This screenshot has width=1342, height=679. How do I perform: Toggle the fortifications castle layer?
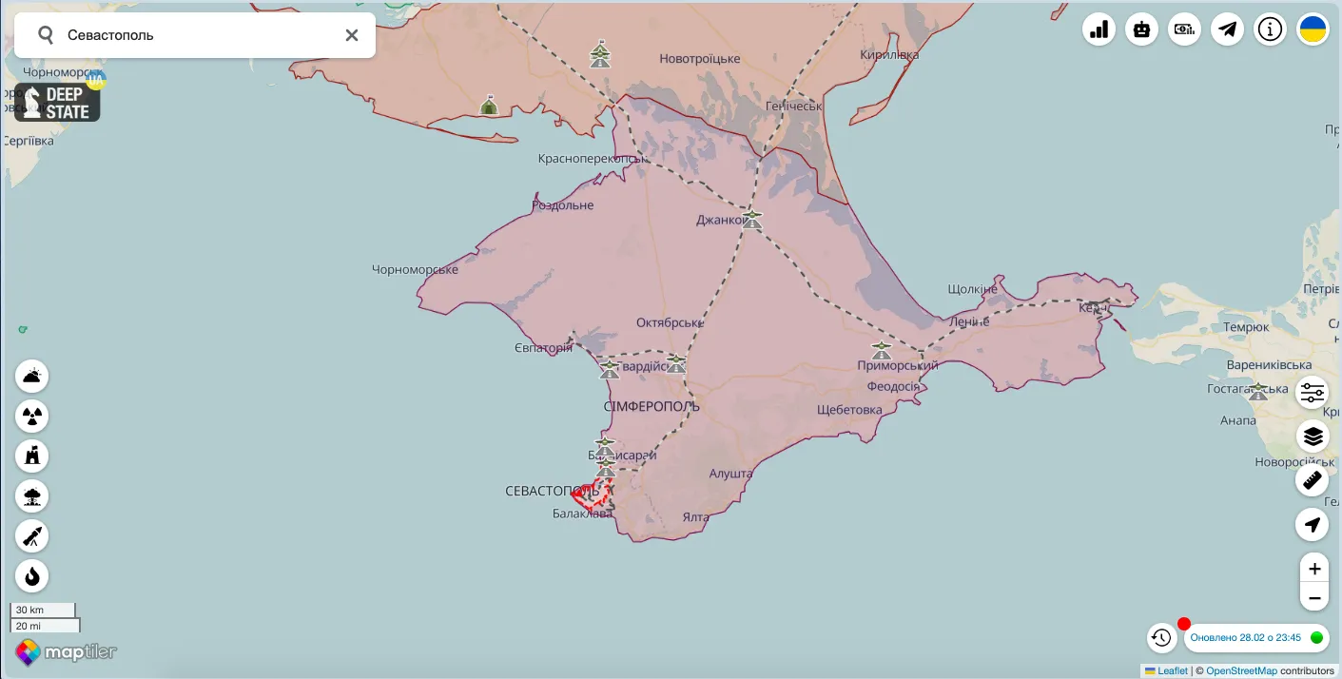point(32,456)
